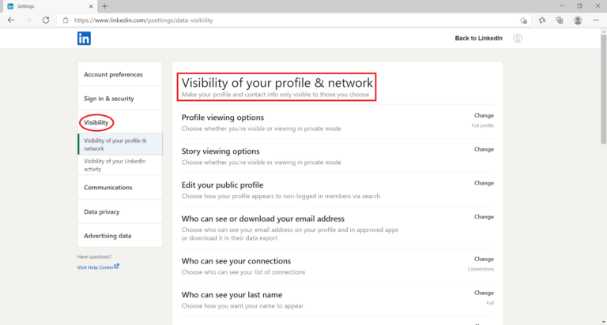Viewport: 607px width, 325px height.
Task: Select Visibility of your LinkedIn activity
Action: coord(120,165)
